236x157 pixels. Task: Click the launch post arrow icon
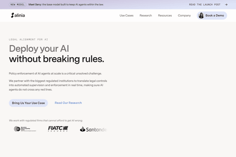point(226,5)
